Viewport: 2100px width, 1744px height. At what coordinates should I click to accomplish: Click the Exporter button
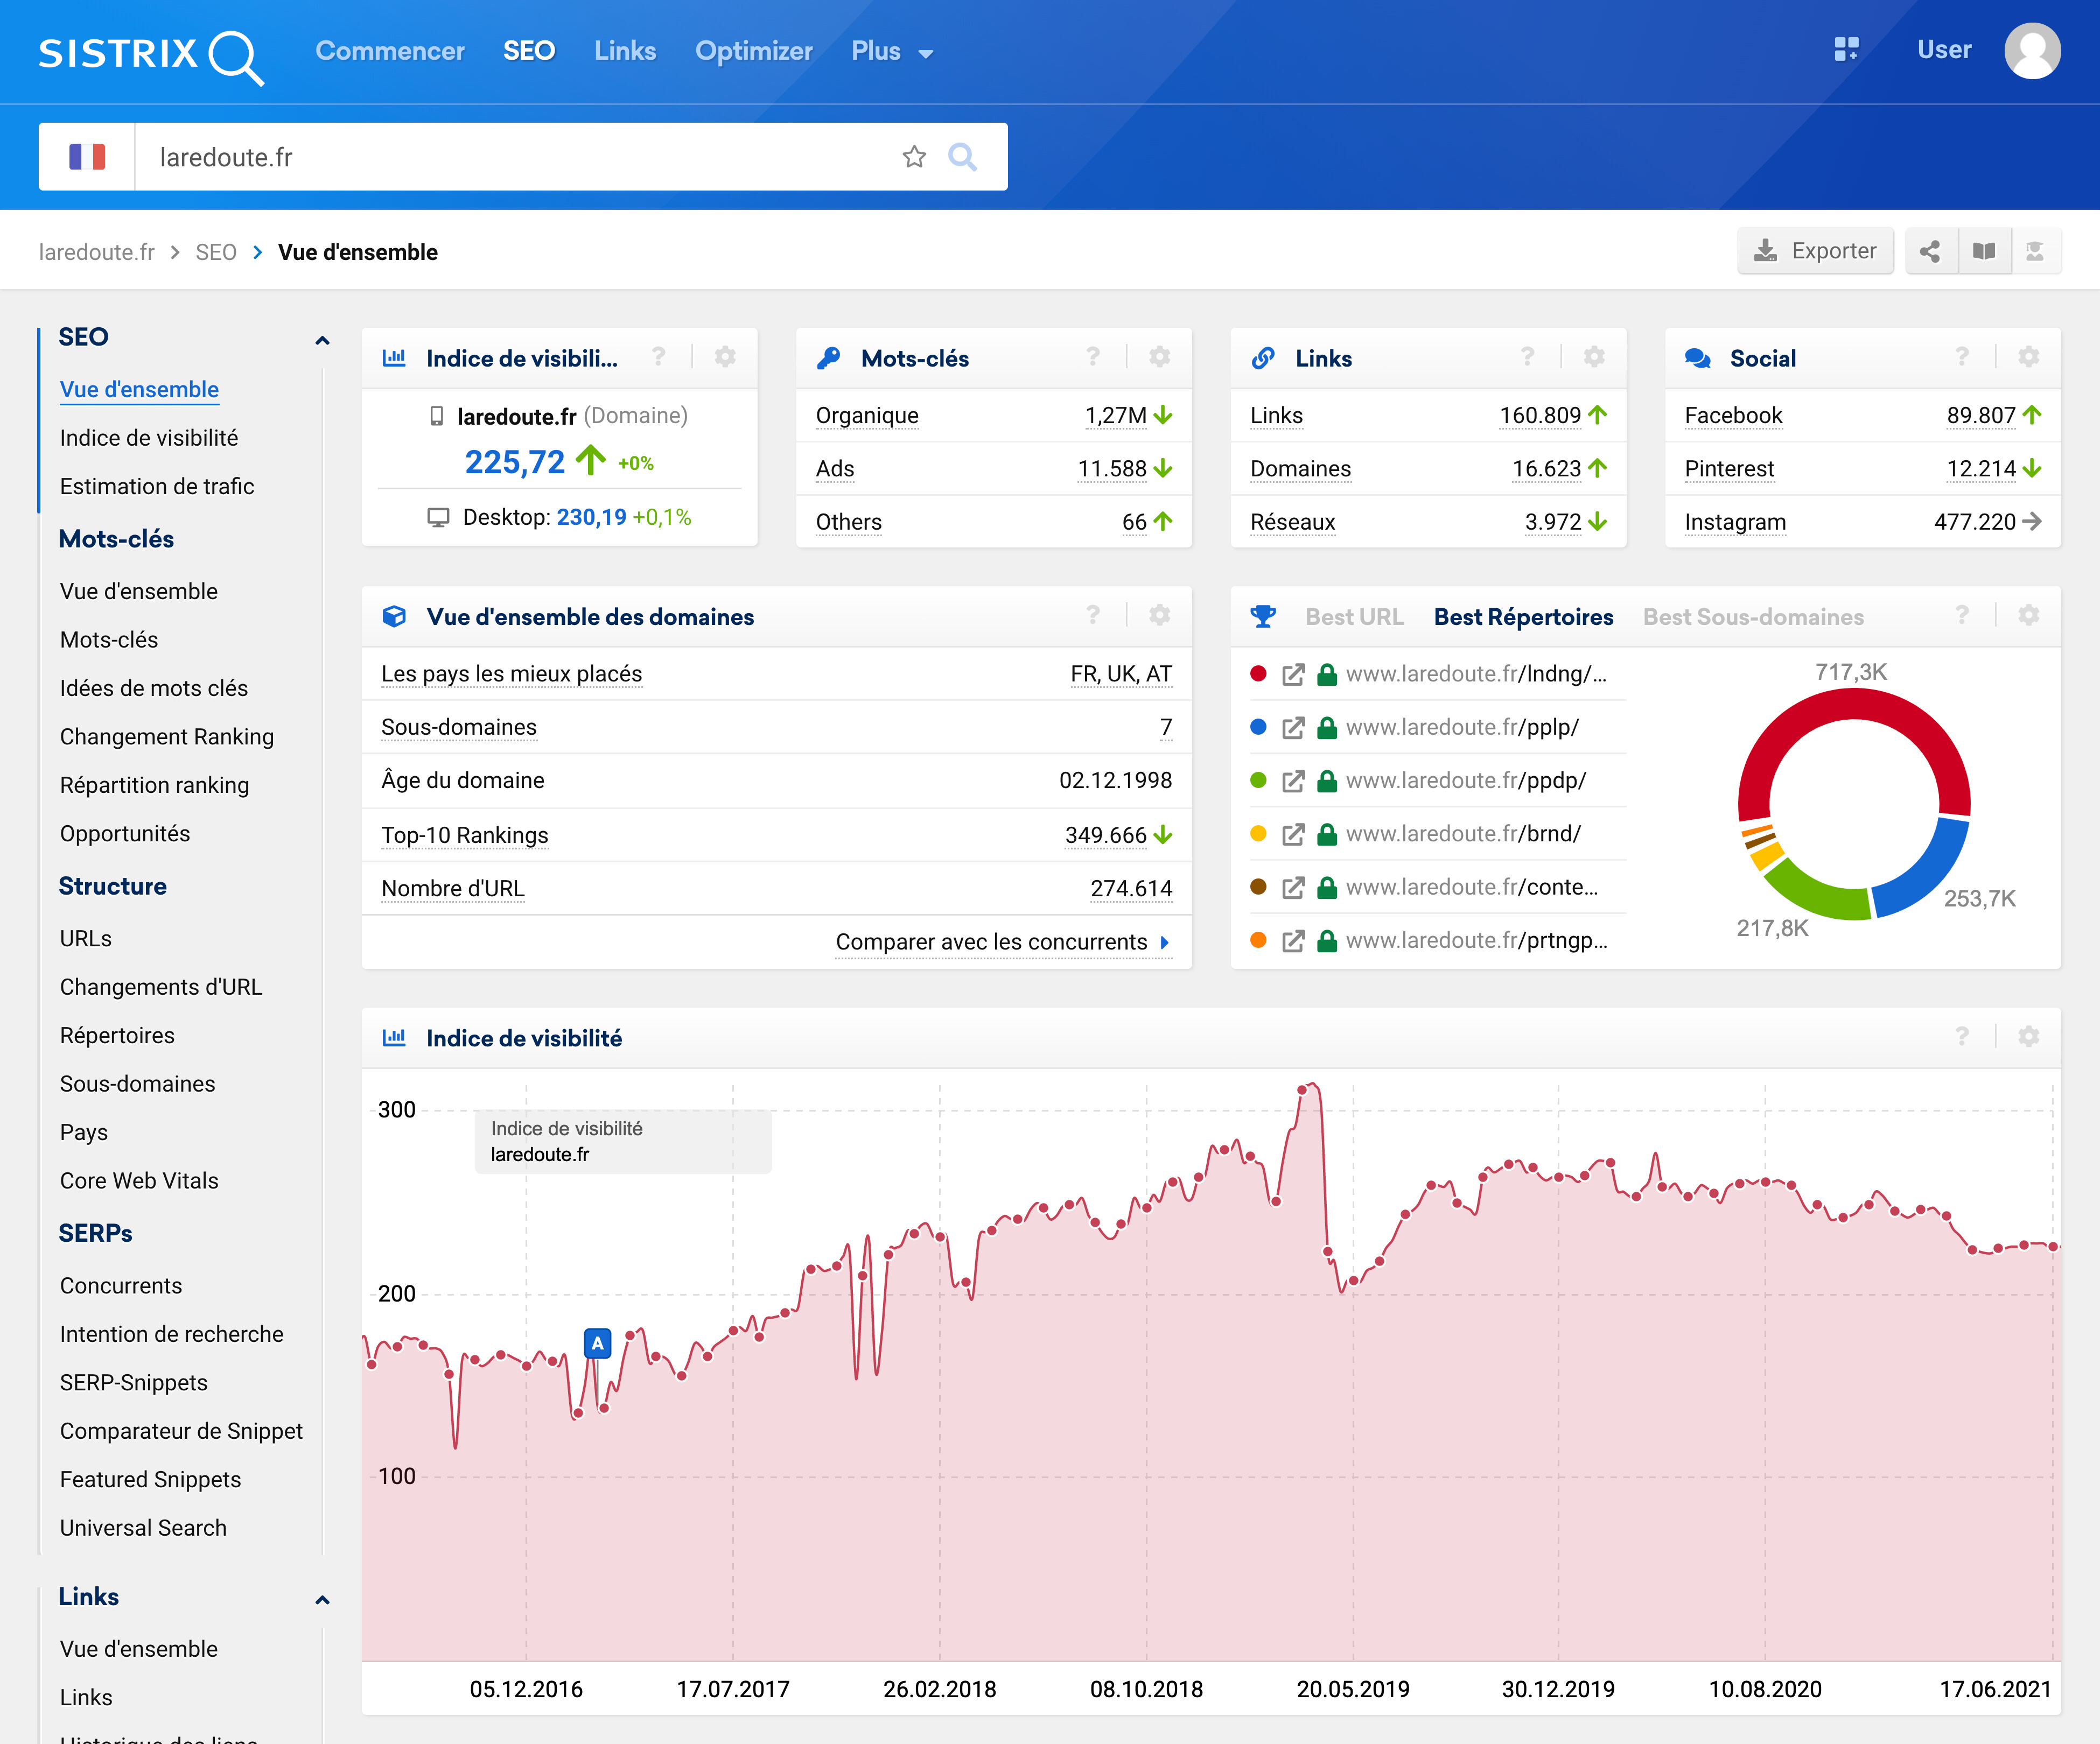[x=1815, y=251]
